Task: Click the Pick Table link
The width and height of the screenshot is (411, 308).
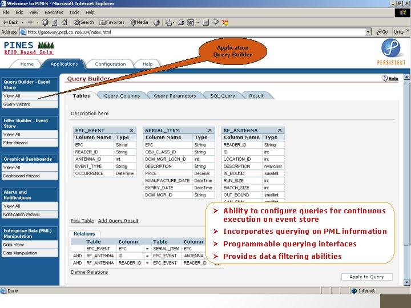Action: [x=82, y=221]
